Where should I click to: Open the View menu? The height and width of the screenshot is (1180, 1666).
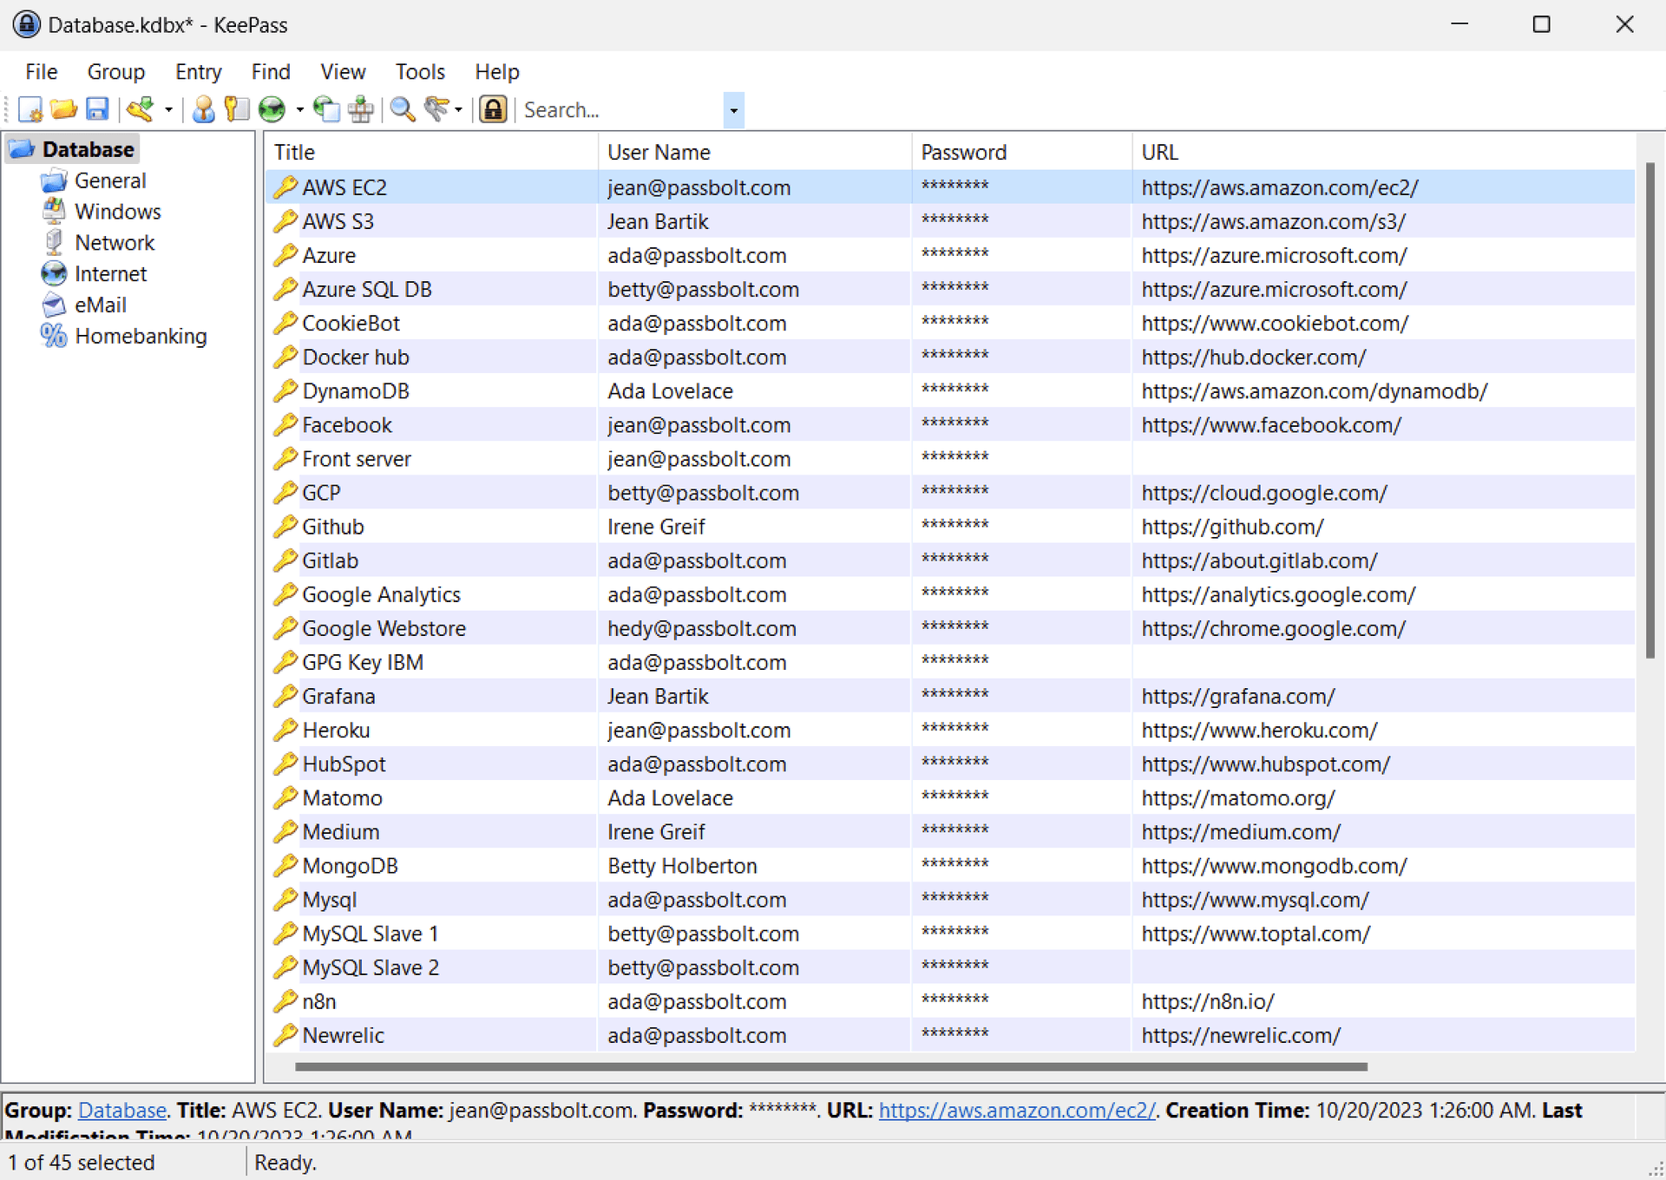coord(343,72)
